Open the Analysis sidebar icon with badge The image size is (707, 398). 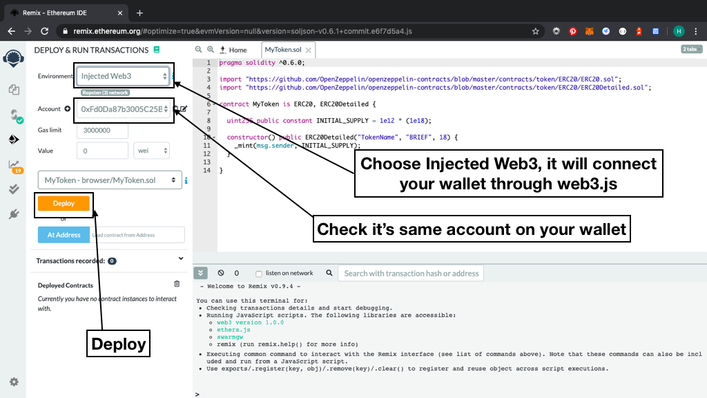(x=15, y=166)
